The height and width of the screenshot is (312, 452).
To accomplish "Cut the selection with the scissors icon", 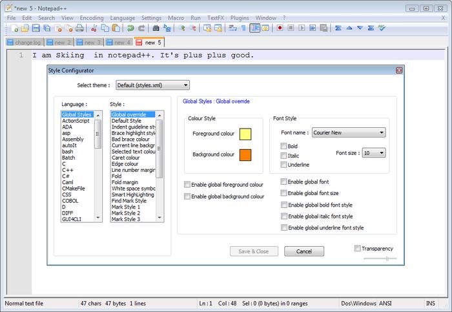I will pos(94,28).
